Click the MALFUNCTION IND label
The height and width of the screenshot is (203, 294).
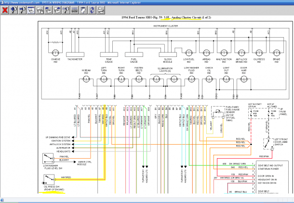pyautogui.click(x=224, y=60)
